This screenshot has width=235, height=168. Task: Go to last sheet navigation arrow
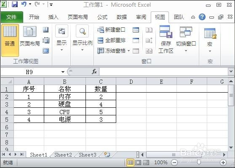tap(22, 155)
